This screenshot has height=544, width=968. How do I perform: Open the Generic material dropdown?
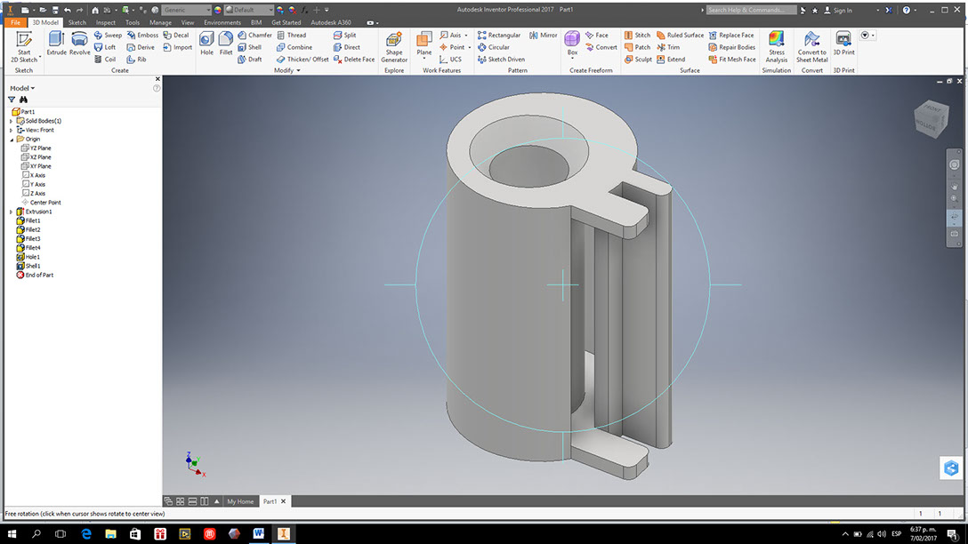tap(187, 10)
